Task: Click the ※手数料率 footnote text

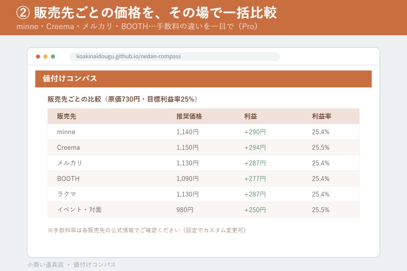Action: pyautogui.click(x=147, y=230)
